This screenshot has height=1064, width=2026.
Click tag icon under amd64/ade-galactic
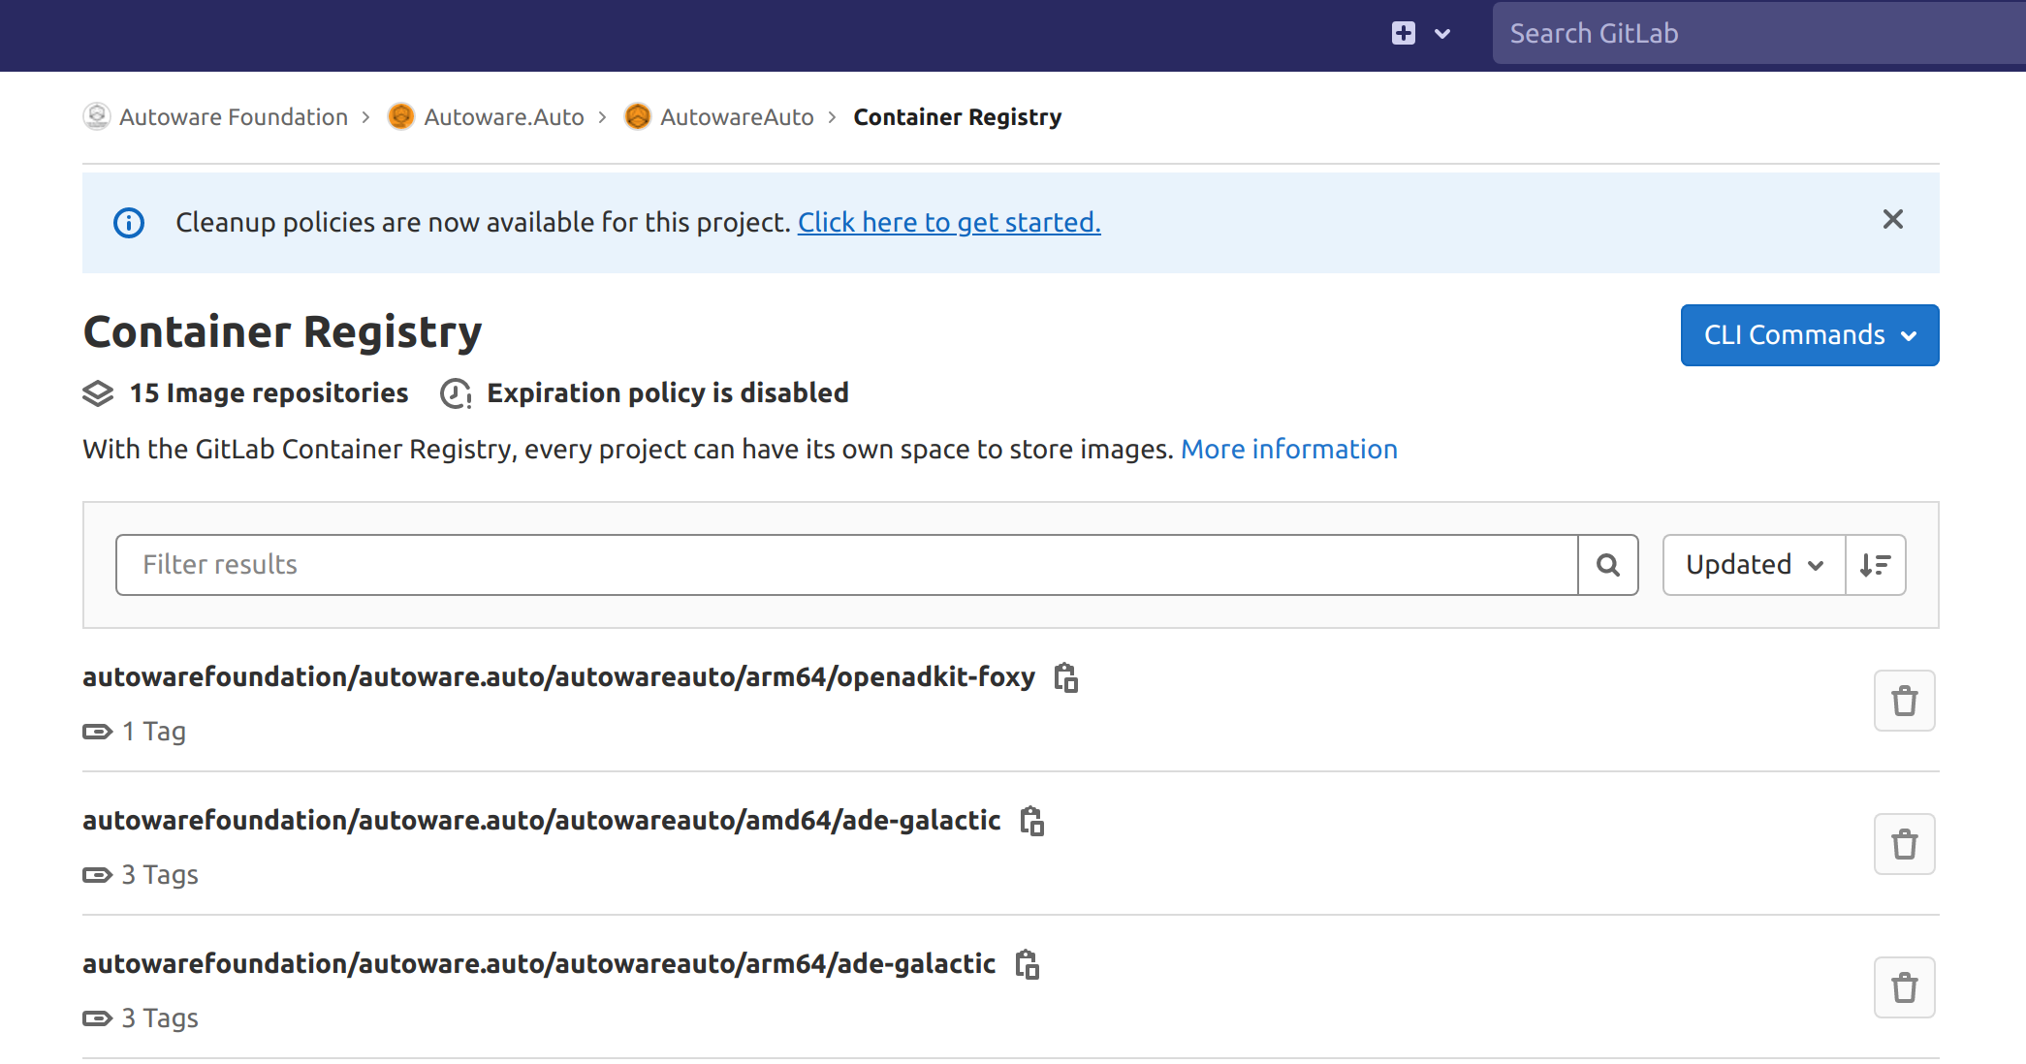pos(97,875)
